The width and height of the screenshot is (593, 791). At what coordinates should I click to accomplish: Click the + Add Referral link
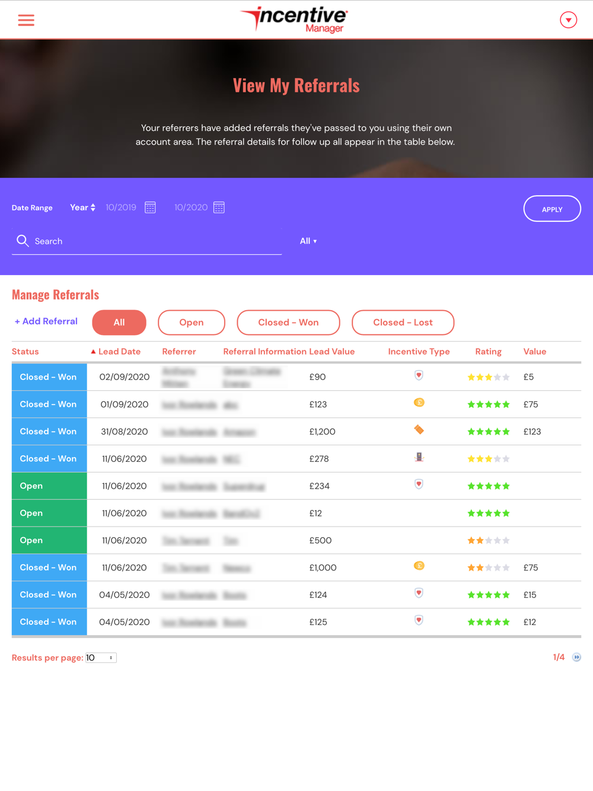[x=46, y=321]
